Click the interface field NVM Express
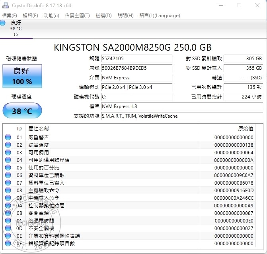This screenshot has height=254, width=267. 136,78
